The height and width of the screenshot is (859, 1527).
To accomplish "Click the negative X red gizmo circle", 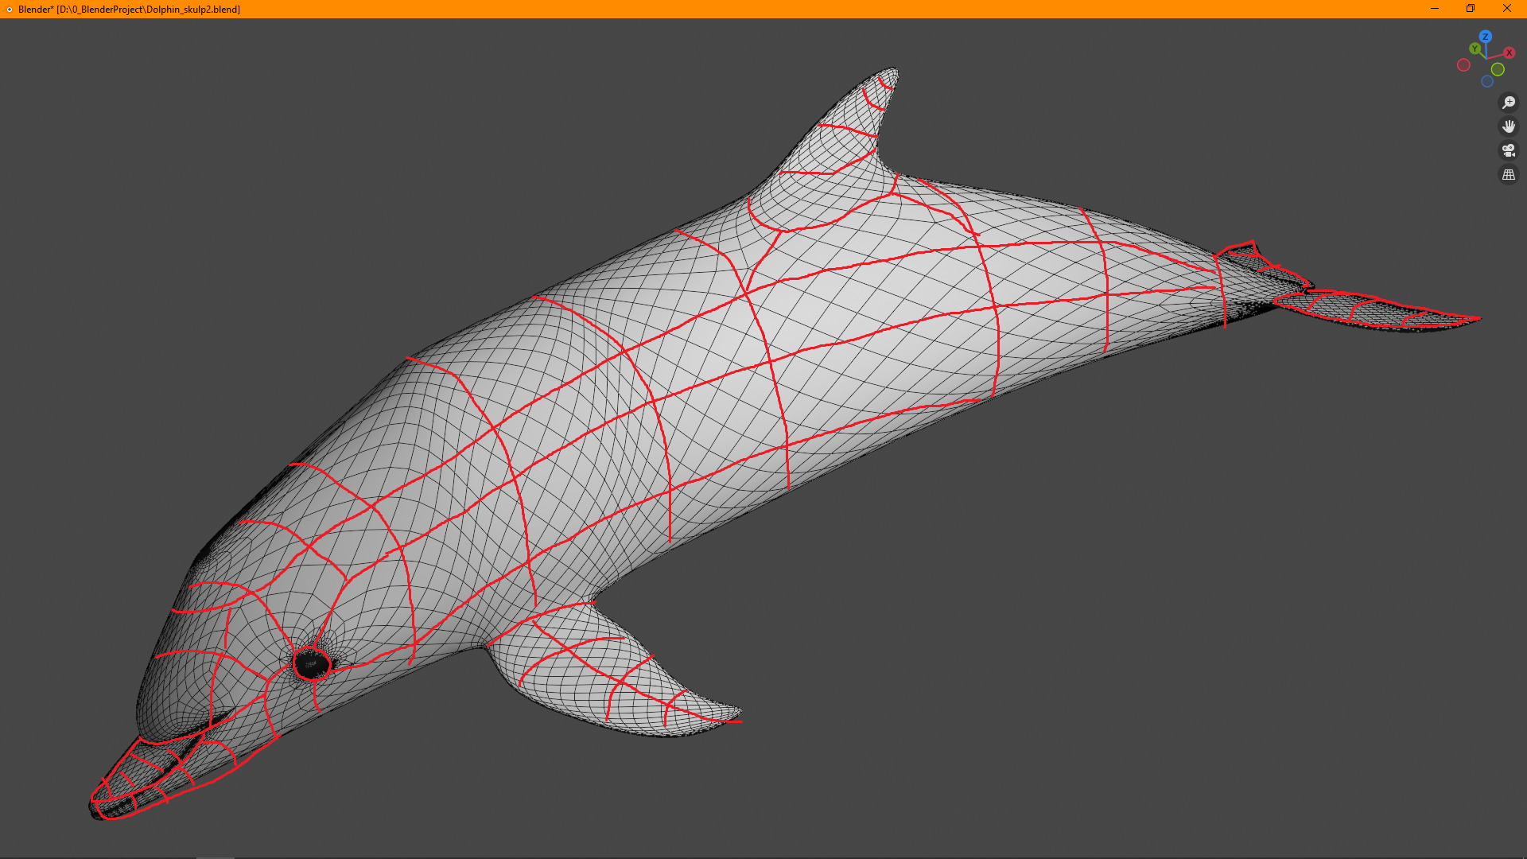I will (1463, 65).
